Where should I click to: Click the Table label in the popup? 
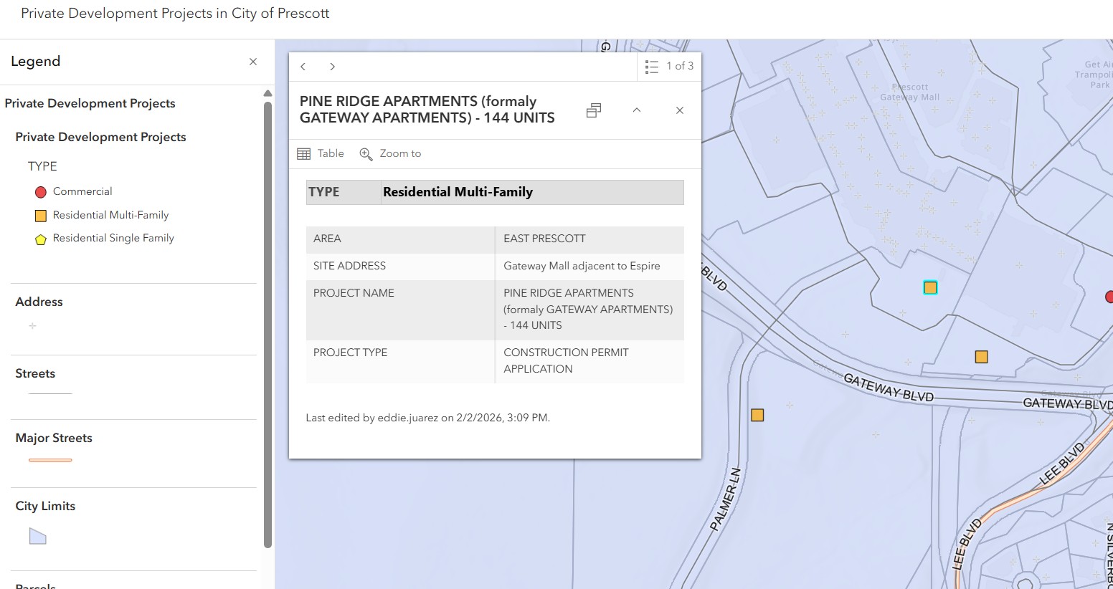click(331, 153)
